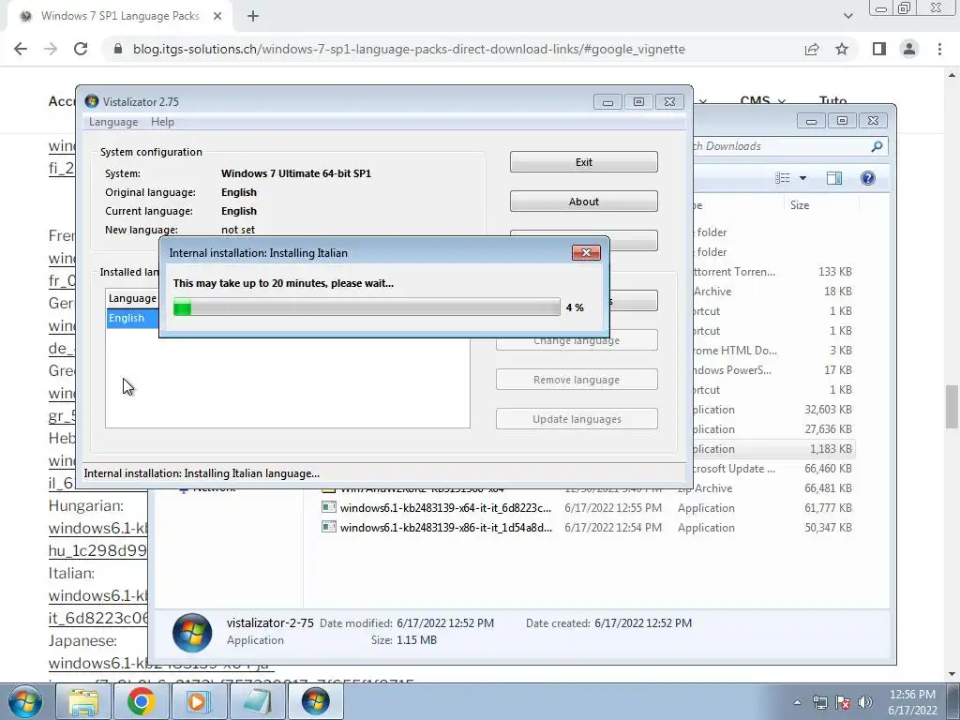
Task: Open the Language menu in Vistalizator
Action: [113, 122]
